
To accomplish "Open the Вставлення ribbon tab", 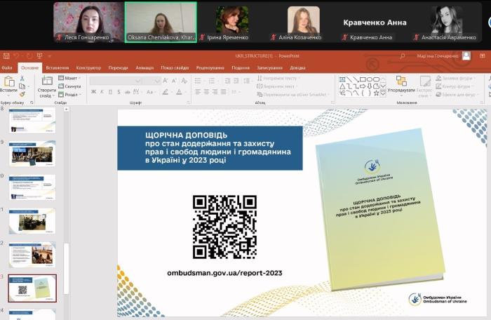I will [57, 68].
